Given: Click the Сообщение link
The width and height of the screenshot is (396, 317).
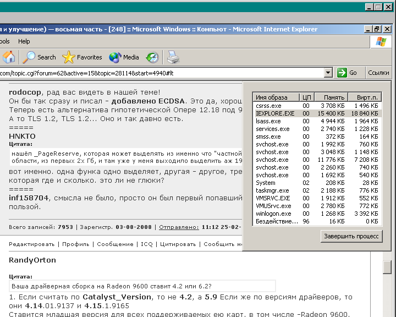Looking at the screenshot, I should (115, 244).
